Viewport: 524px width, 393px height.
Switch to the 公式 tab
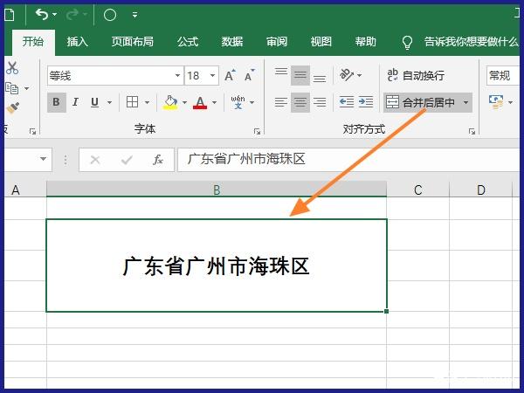point(188,42)
